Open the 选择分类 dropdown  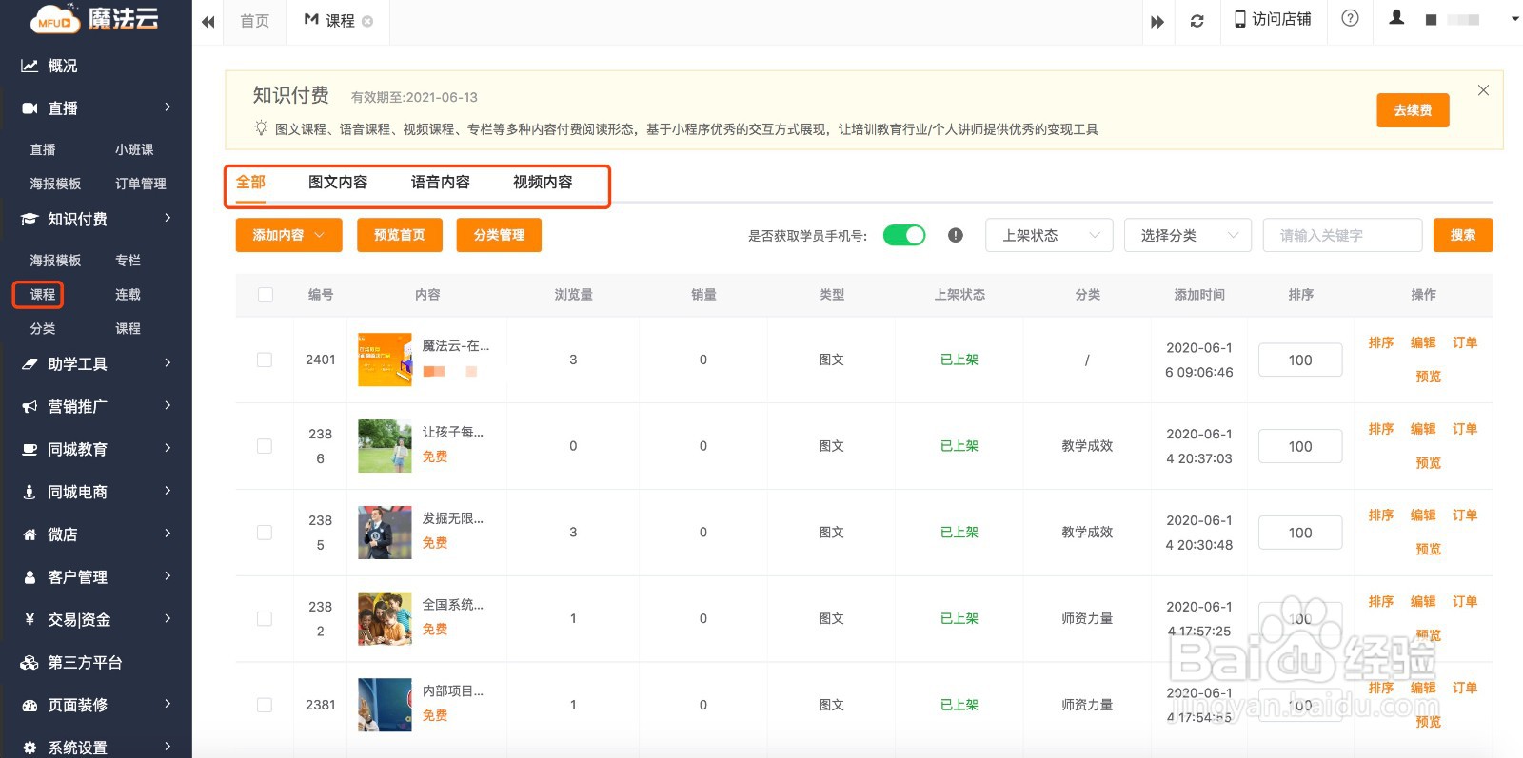click(1187, 236)
